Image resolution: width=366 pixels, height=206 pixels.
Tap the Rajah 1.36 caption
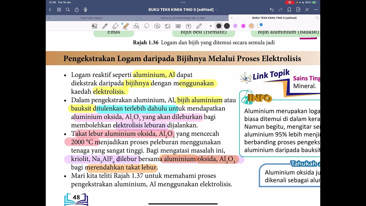pyautogui.click(x=204, y=43)
